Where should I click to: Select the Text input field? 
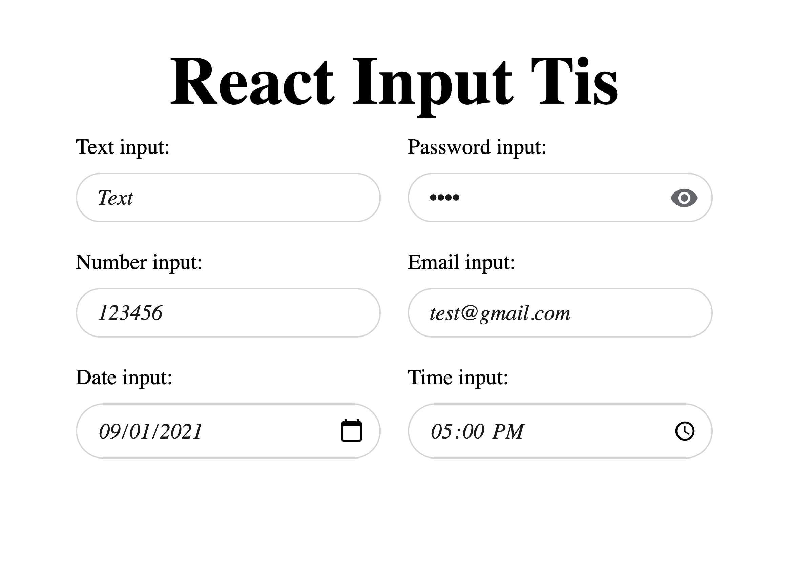coord(230,197)
